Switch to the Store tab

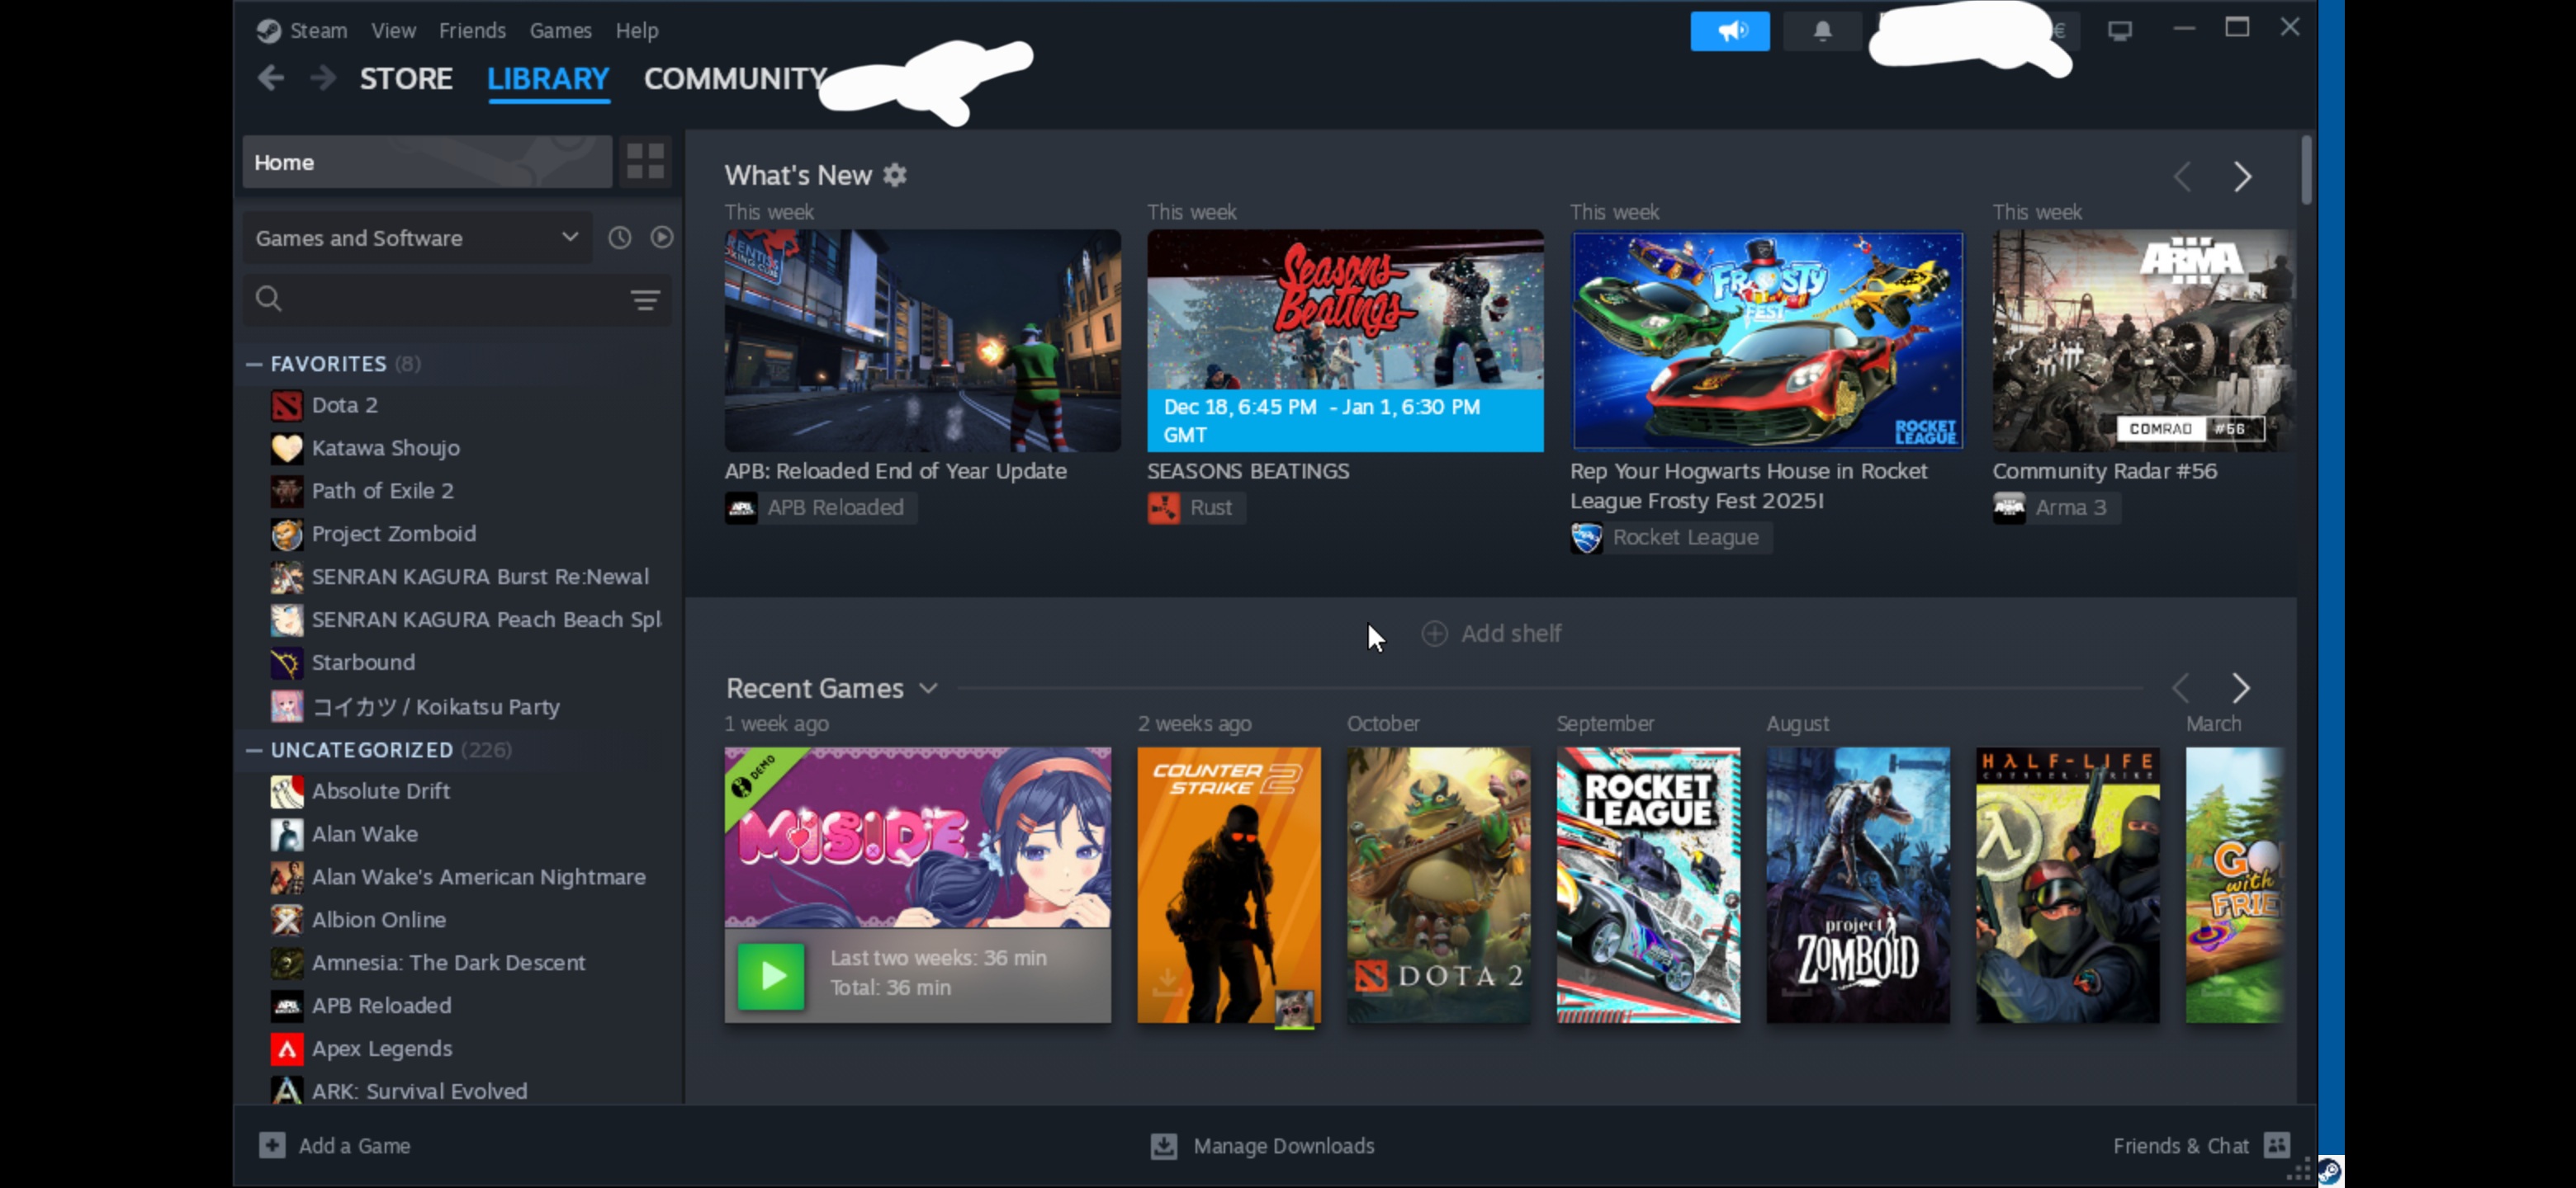405,78
